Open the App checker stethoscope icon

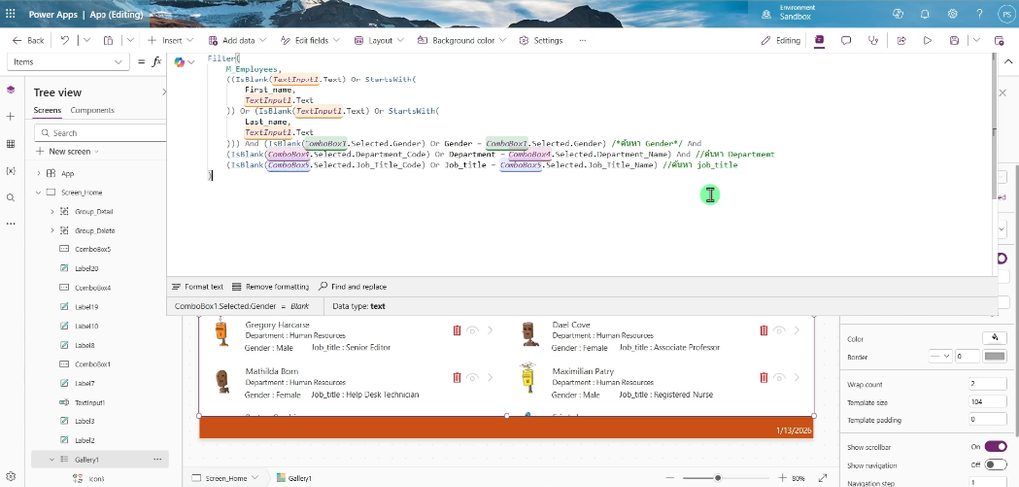tap(873, 41)
